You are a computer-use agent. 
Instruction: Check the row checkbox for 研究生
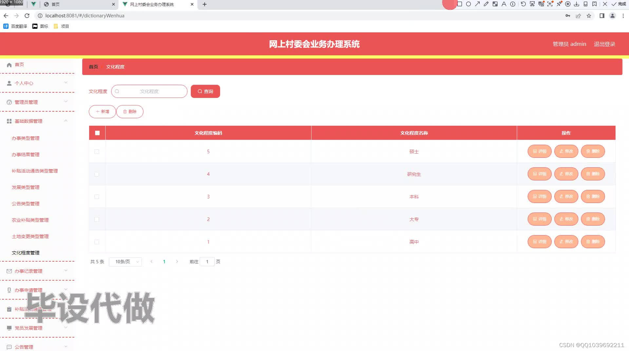pyautogui.click(x=97, y=174)
